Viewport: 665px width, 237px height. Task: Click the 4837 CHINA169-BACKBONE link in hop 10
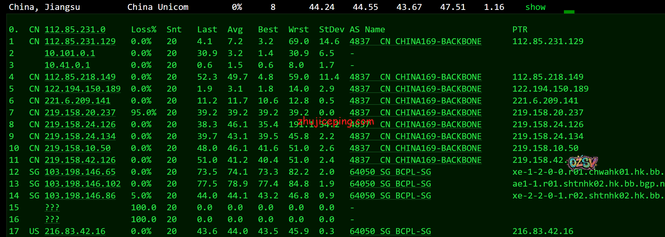click(415, 148)
